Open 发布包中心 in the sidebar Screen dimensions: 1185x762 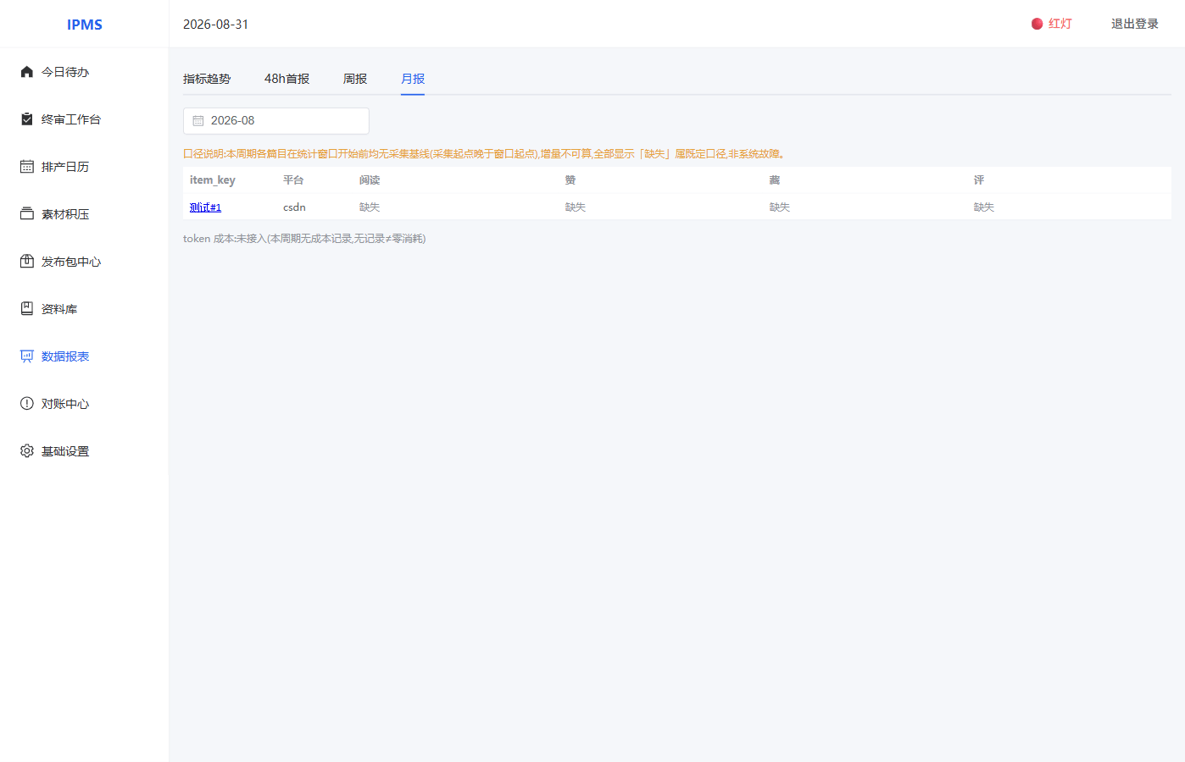tap(85, 262)
